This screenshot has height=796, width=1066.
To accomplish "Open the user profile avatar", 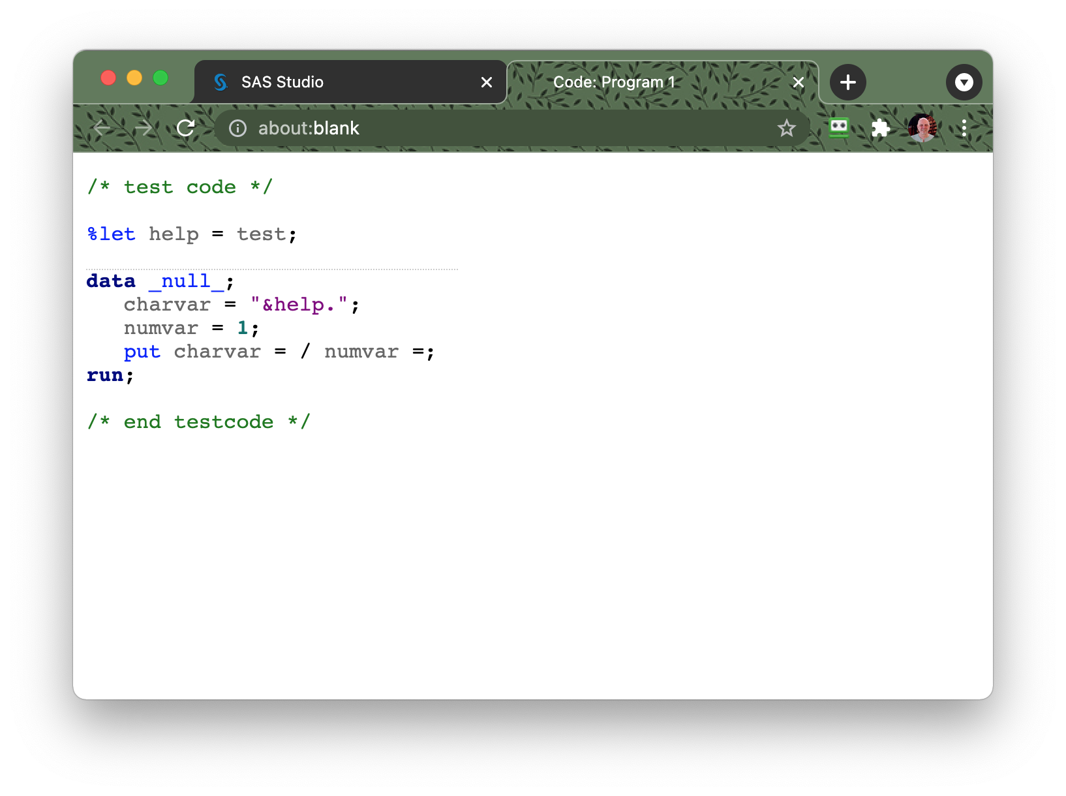I will coord(922,128).
